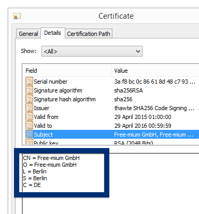Click the L = Berlin line
The height and width of the screenshot is (214, 199).
(x=35, y=171)
